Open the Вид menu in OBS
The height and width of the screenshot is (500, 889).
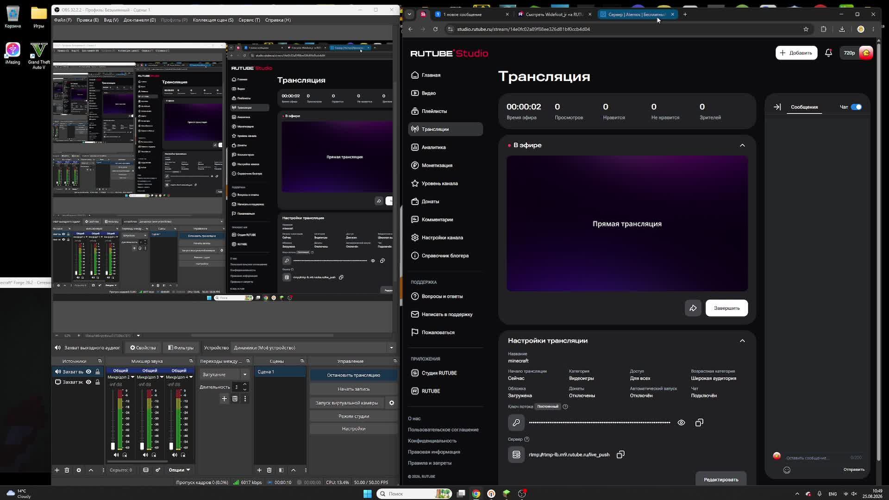tap(111, 20)
